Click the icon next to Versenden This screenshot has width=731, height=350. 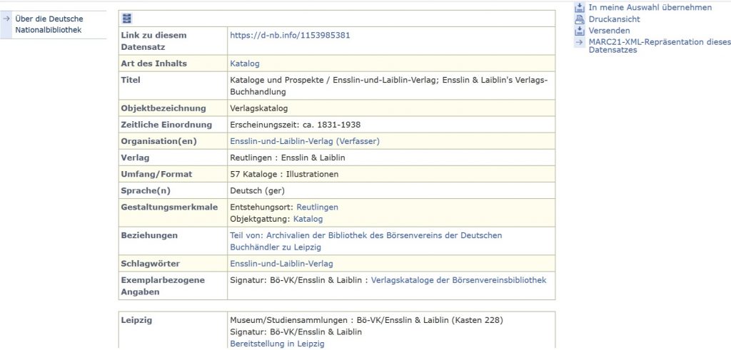(x=580, y=31)
